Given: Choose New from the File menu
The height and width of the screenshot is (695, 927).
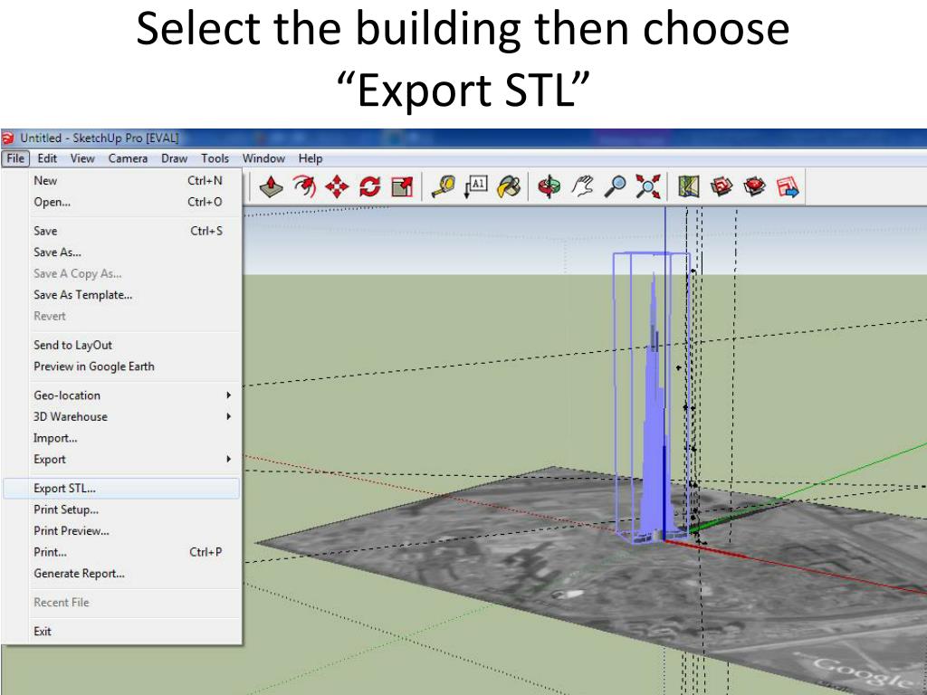Looking at the screenshot, I should tap(121, 181).
